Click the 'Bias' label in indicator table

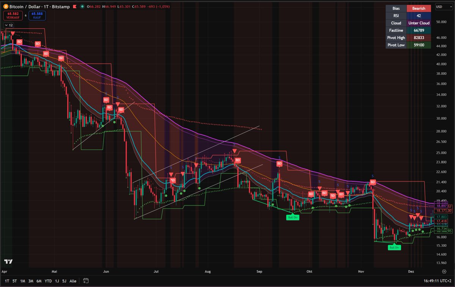(x=396, y=8)
